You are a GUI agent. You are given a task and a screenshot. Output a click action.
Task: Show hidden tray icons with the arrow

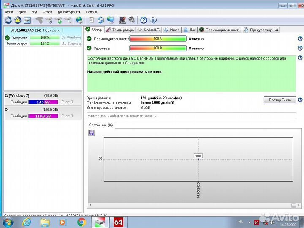point(249,223)
